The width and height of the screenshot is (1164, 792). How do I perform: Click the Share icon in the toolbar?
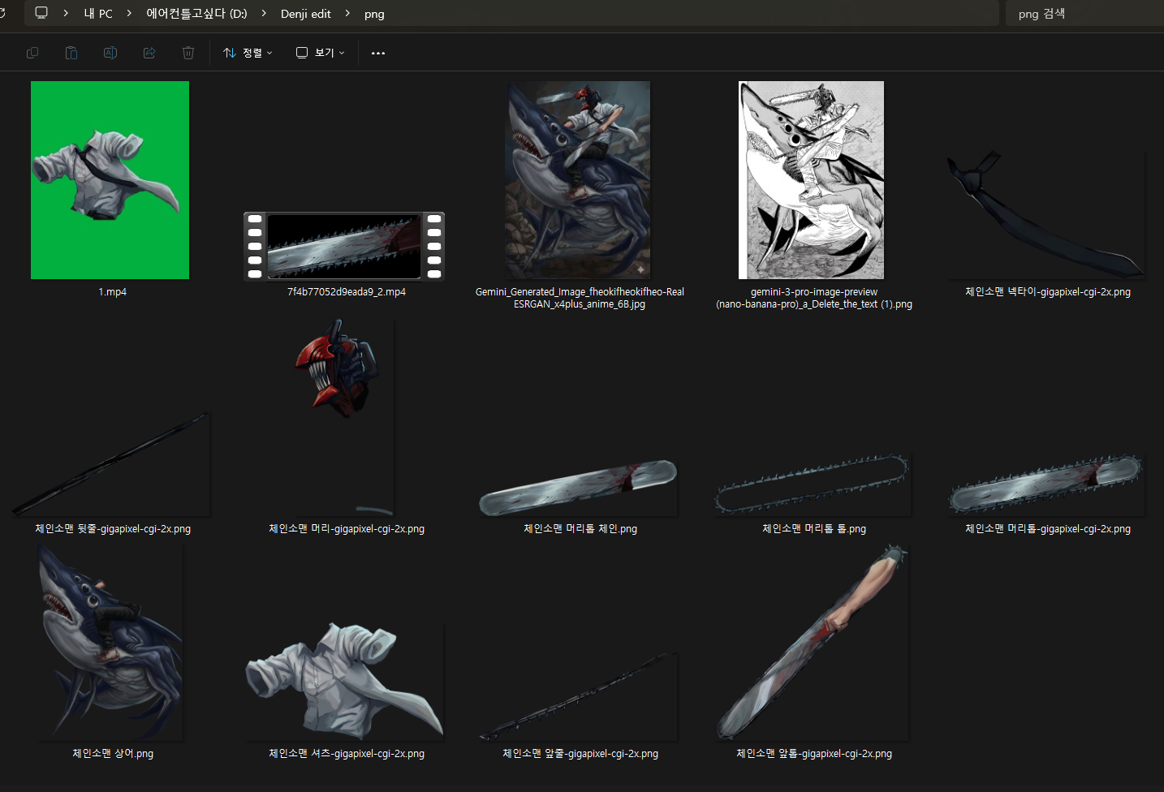[x=149, y=53]
